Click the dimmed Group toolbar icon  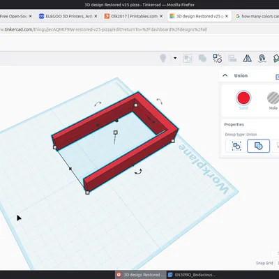pos(188,59)
